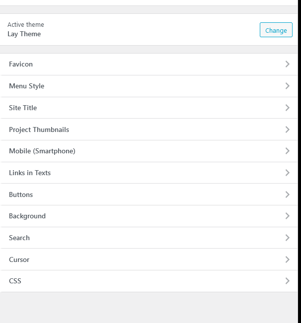This screenshot has height=323, width=301.
Task: Open the Favicon section
Action: 21,65
